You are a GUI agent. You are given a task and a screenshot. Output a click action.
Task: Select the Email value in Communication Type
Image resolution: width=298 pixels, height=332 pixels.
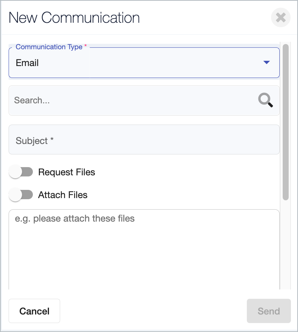pos(27,63)
